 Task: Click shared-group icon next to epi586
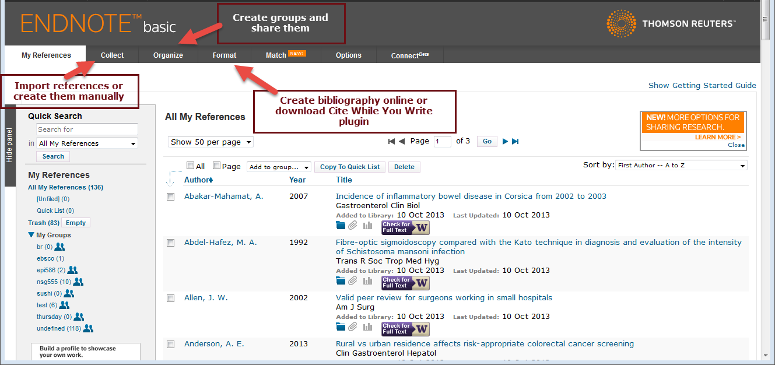[x=72, y=270]
